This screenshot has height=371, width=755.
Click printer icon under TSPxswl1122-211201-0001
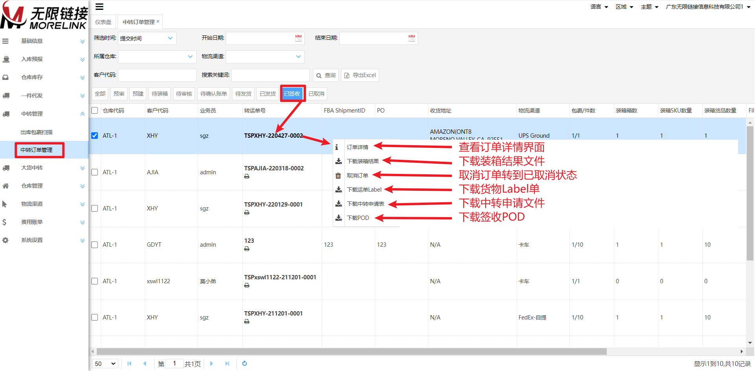[x=247, y=285]
